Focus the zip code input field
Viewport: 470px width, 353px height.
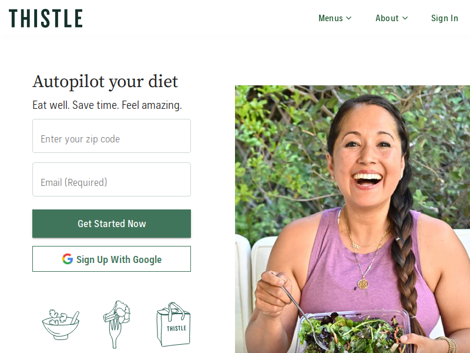coord(112,136)
